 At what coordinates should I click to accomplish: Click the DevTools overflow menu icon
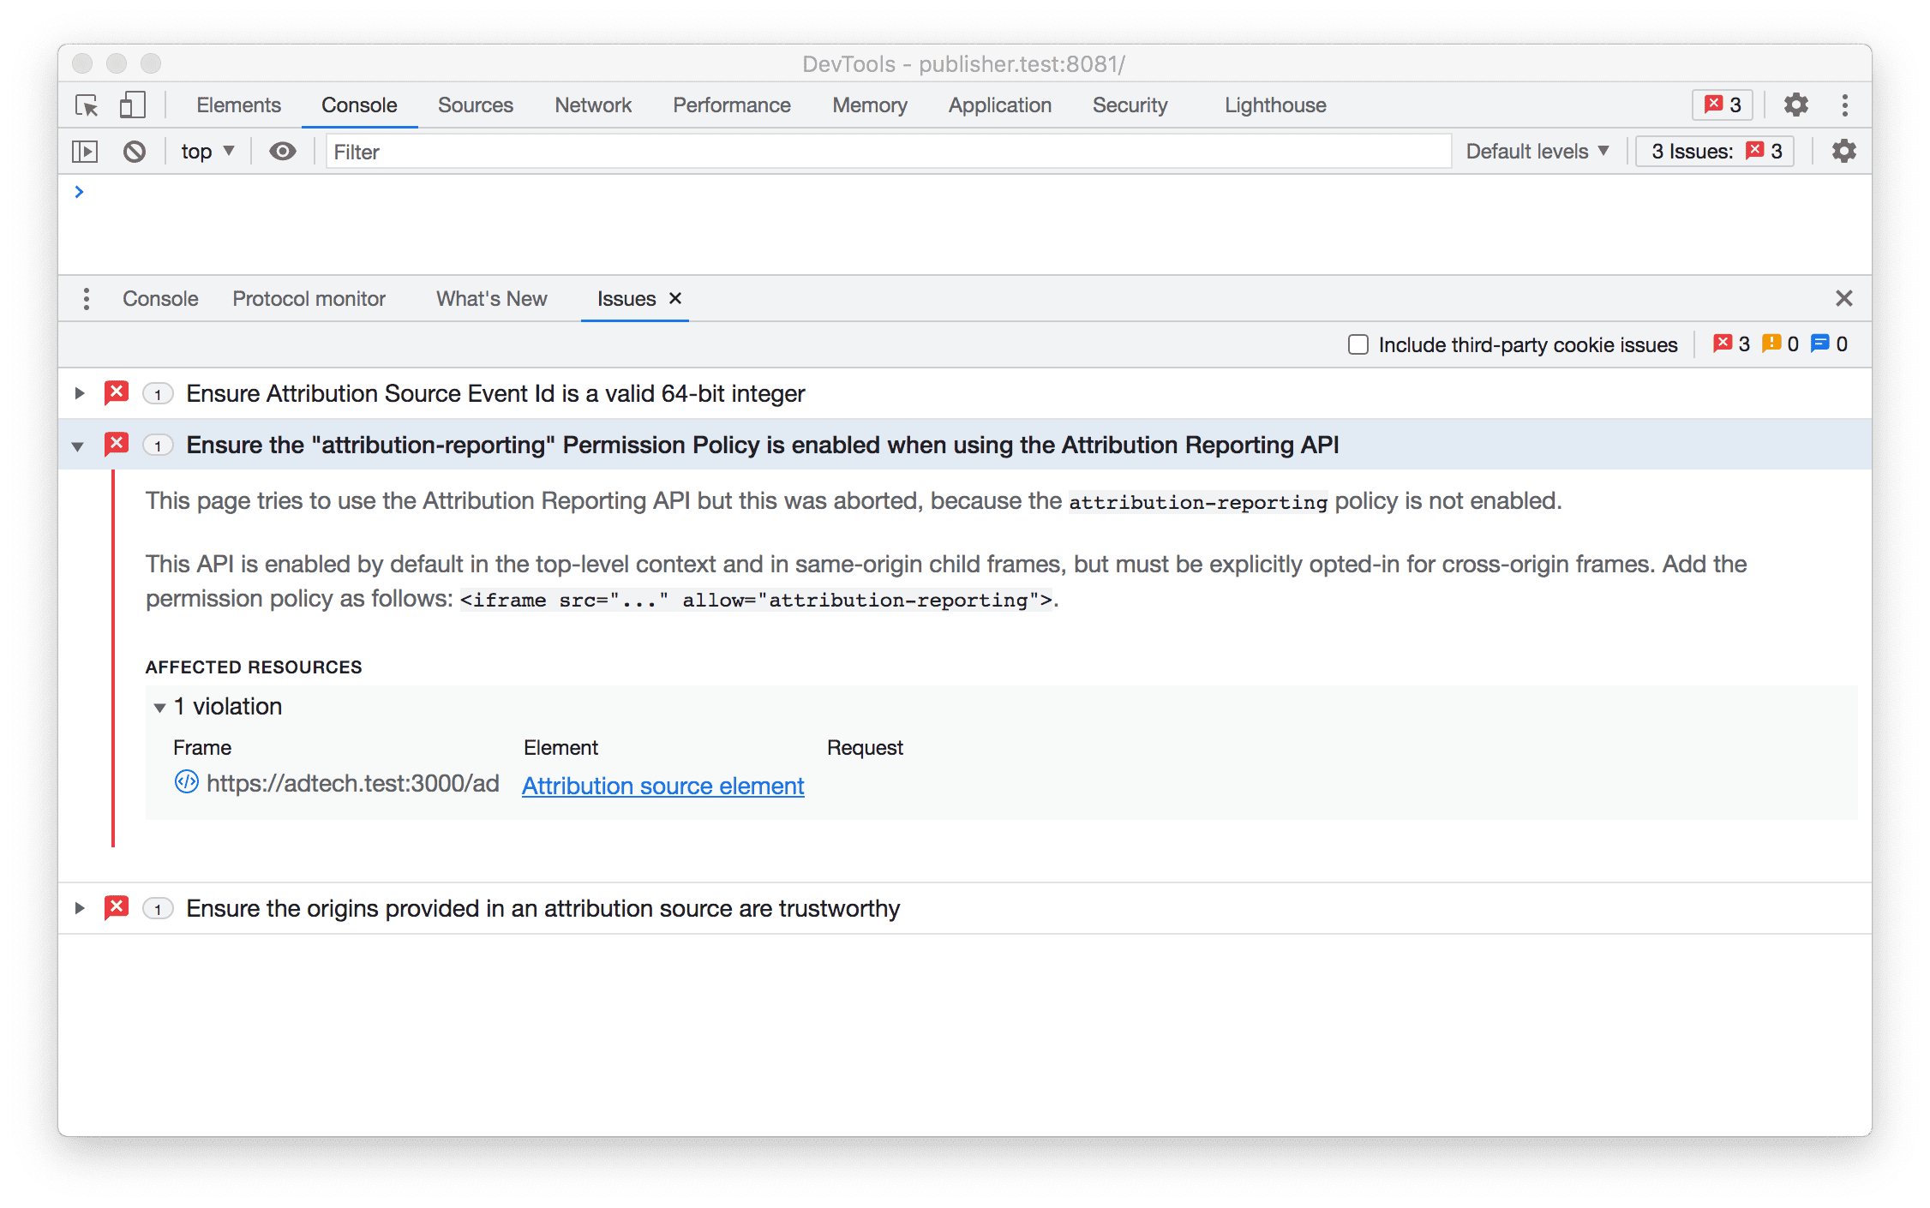1845,105
